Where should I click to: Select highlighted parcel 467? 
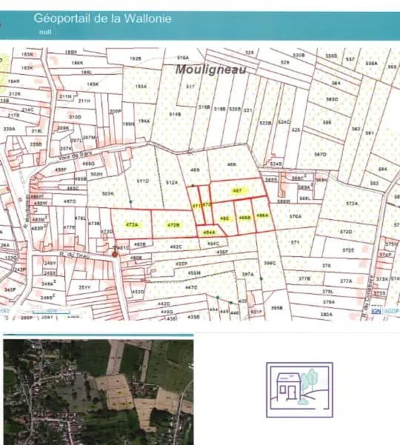(x=237, y=191)
